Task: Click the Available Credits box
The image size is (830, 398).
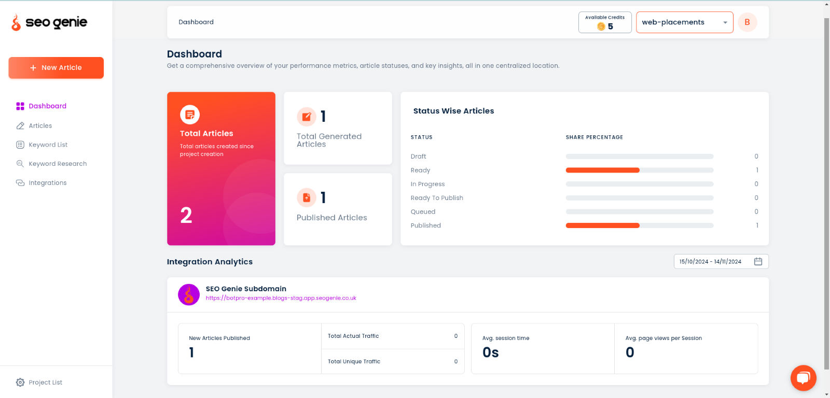Action: tap(605, 22)
